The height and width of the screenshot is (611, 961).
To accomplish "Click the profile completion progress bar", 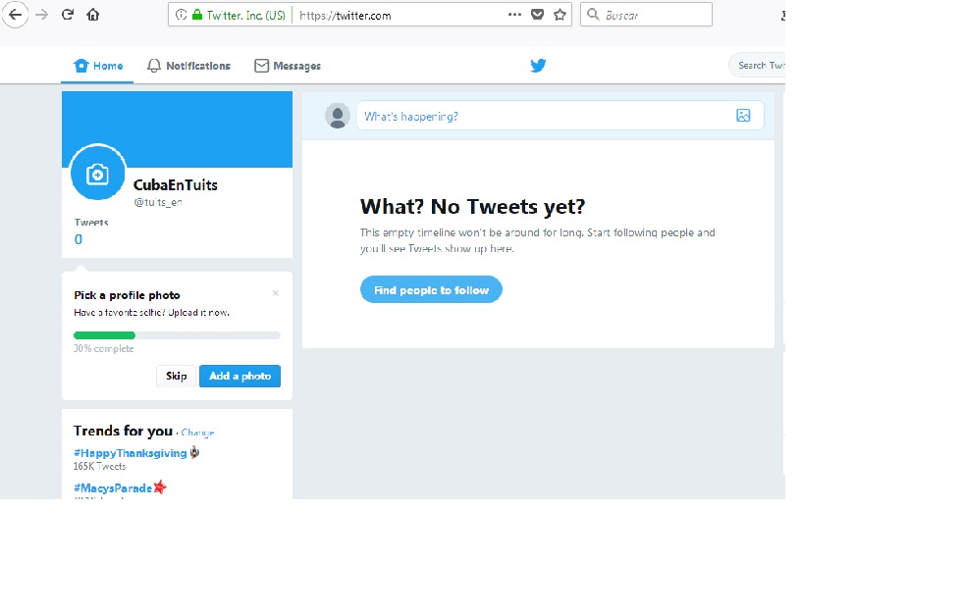I will (x=177, y=335).
